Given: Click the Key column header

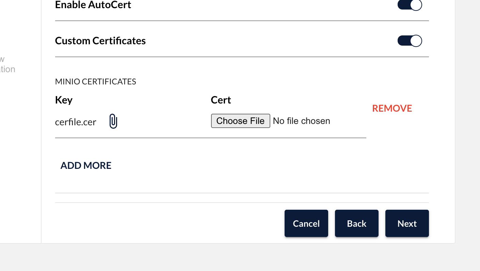Looking at the screenshot, I should pos(64,100).
